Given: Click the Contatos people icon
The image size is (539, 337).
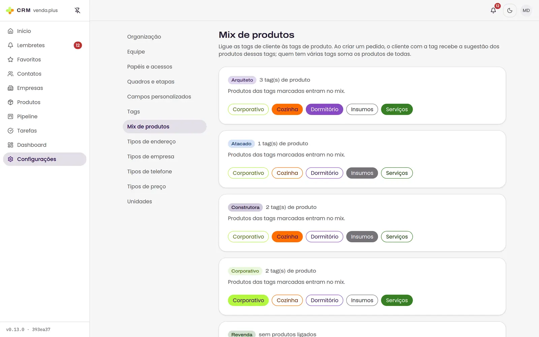Looking at the screenshot, I should click(x=10, y=74).
